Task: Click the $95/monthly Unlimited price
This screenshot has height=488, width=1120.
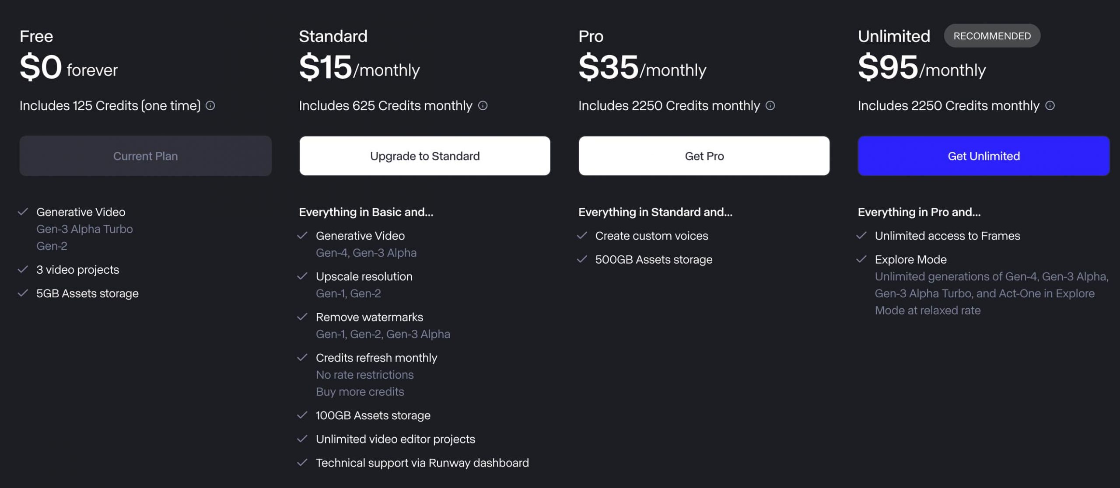Action: (922, 68)
